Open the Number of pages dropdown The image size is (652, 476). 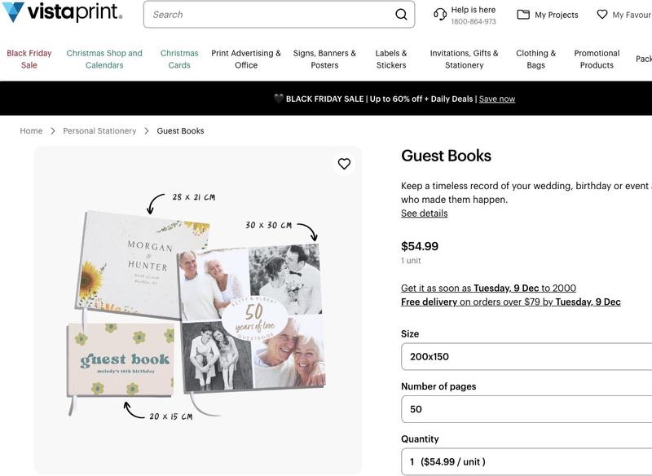[526, 409]
